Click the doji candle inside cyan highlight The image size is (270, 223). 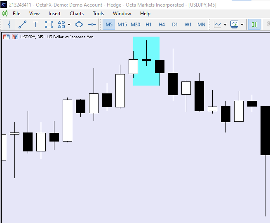(146, 60)
